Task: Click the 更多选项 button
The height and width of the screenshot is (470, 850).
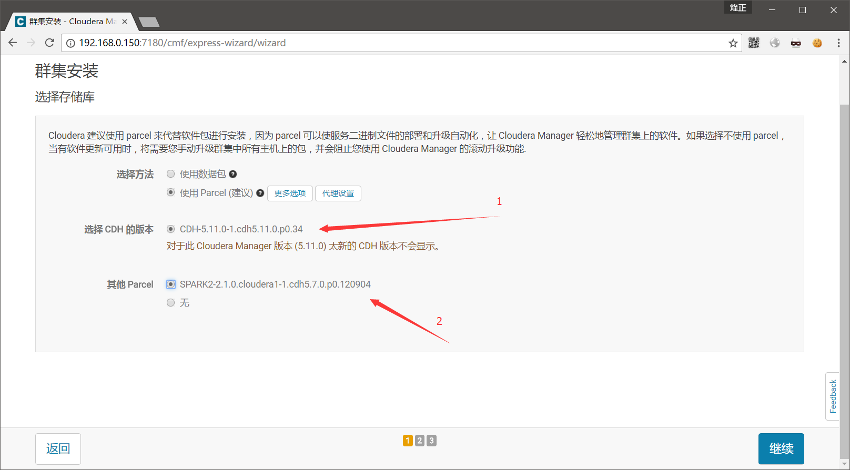Action: (x=290, y=193)
